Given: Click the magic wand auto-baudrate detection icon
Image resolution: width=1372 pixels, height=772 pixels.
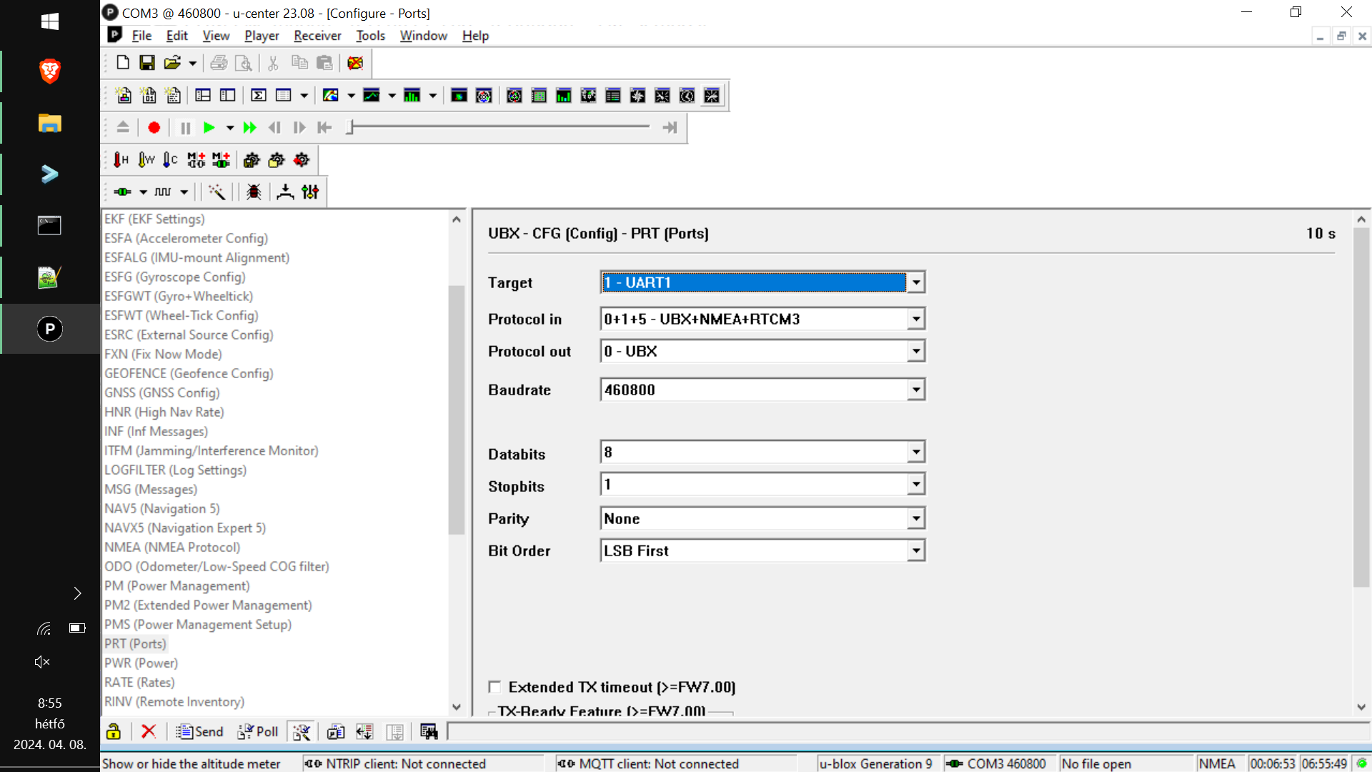Looking at the screenshot, I should tap(217, 192).
